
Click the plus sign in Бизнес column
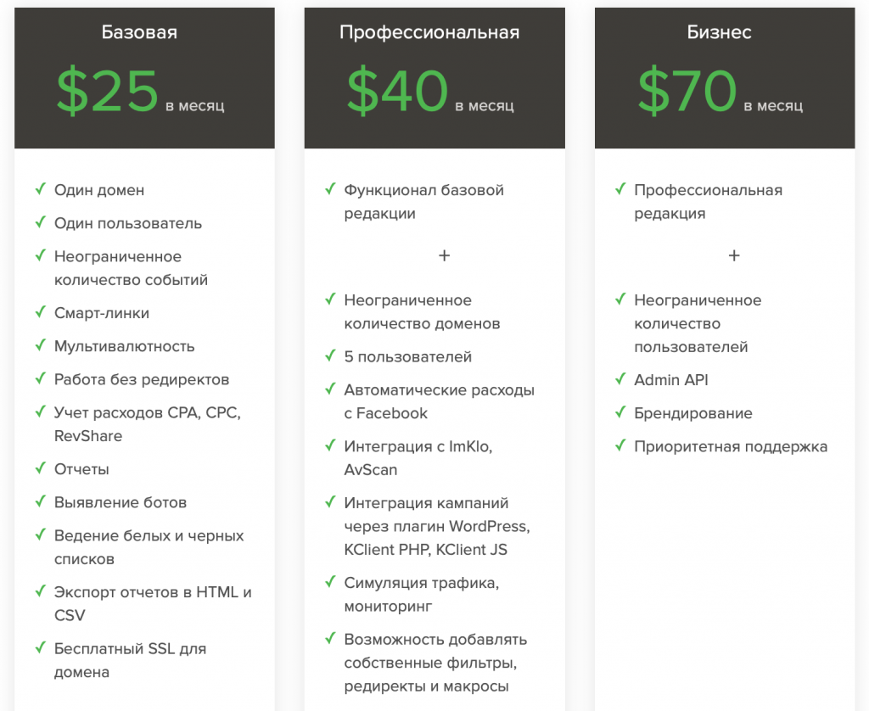(x=734, y=255)
